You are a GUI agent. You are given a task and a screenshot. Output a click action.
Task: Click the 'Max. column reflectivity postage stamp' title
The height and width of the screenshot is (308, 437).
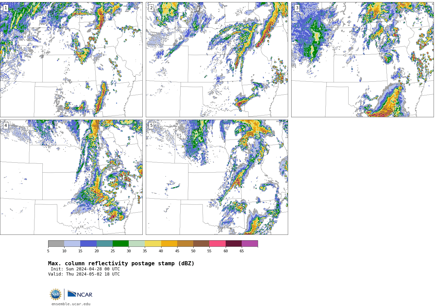click(x=121, y=264)
